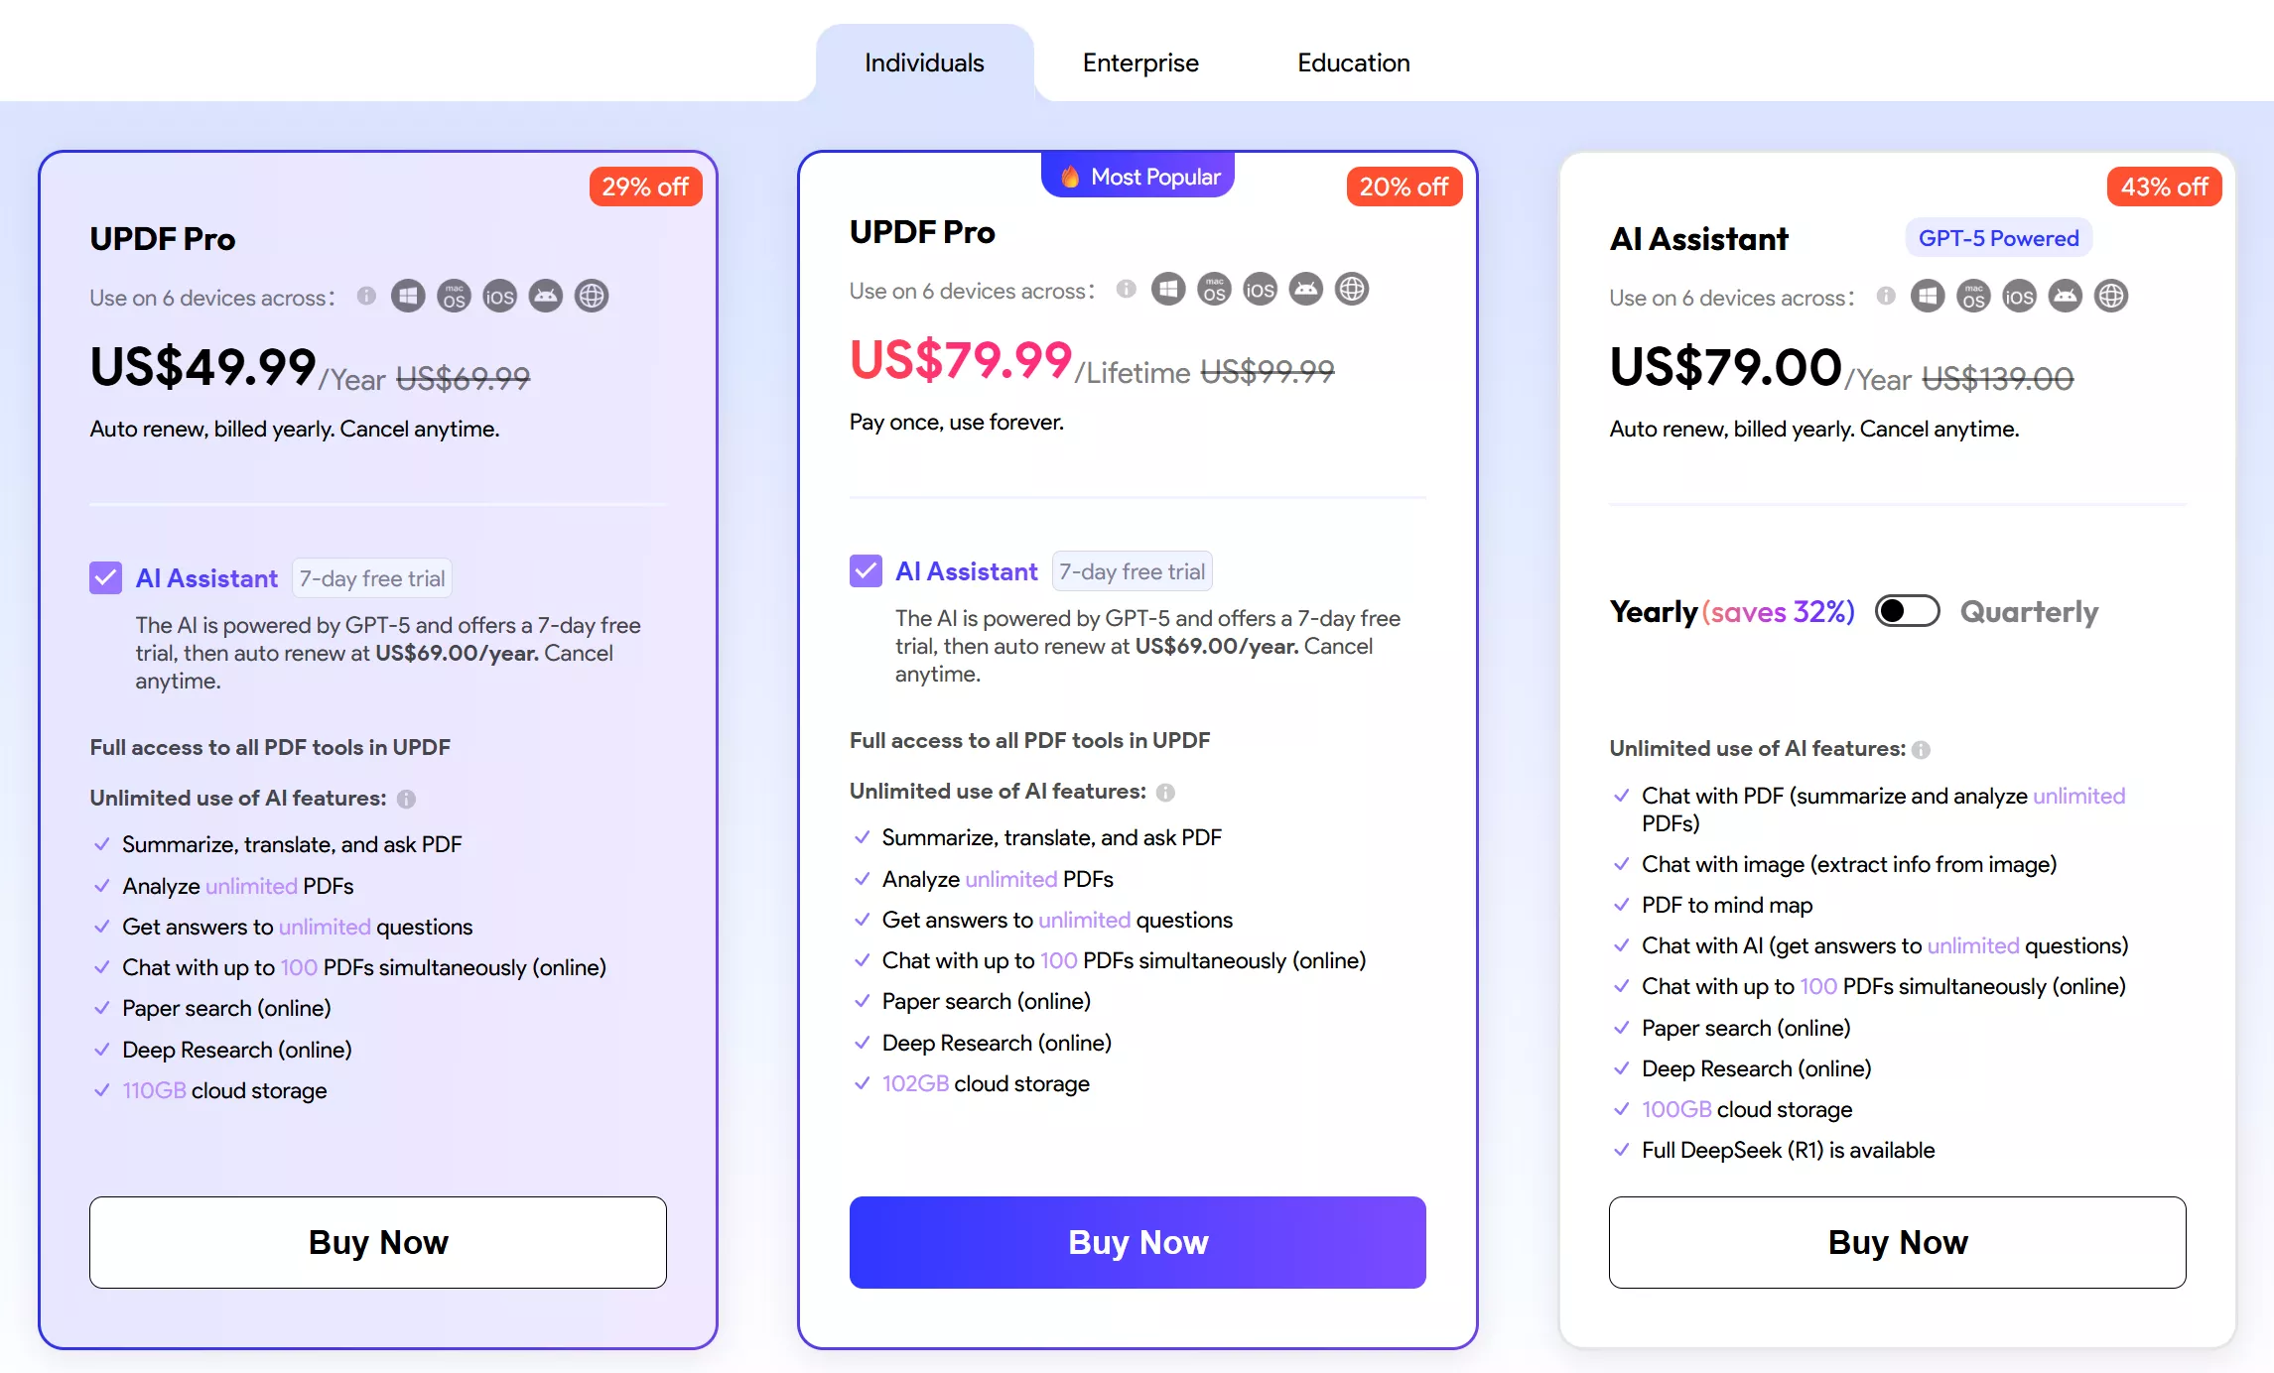Click the web globe icon in AI Assistant card
This screenshot has height=1373, width=2274.
[x=2111, y=297]
